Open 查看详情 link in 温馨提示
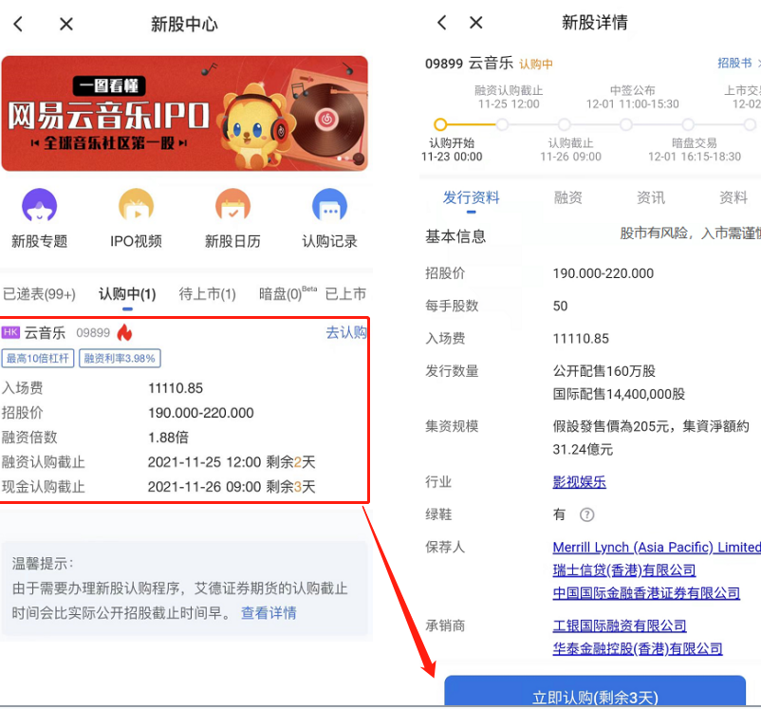The width and height of the screenshot is (761, 709). pyautogui.click(x=269, y=613)
